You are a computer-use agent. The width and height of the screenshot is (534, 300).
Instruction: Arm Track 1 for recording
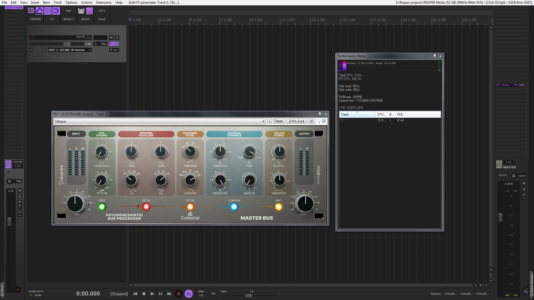pos(31,38)
